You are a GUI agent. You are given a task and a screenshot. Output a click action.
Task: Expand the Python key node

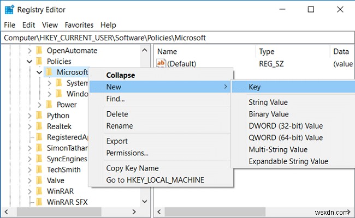(x=30, y=116)
